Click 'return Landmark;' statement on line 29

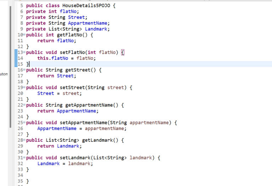[x=59, y=146]
